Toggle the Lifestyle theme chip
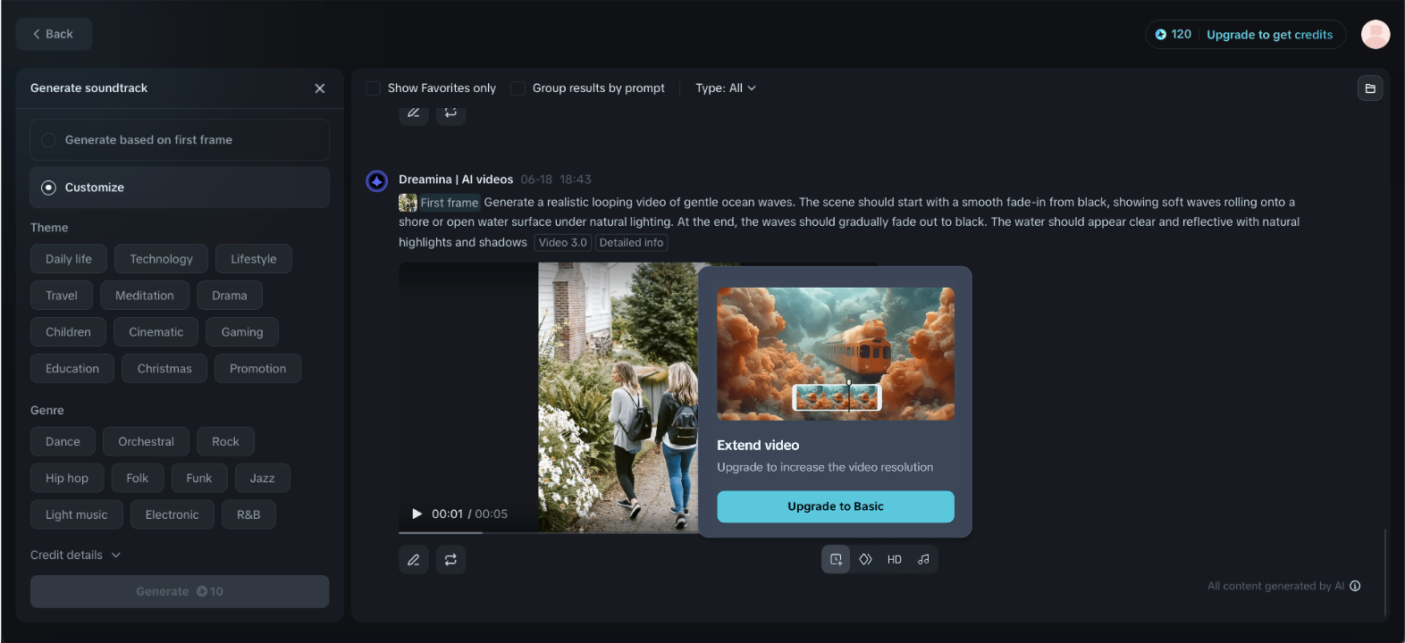The image size is (1405, 643). 254,259
